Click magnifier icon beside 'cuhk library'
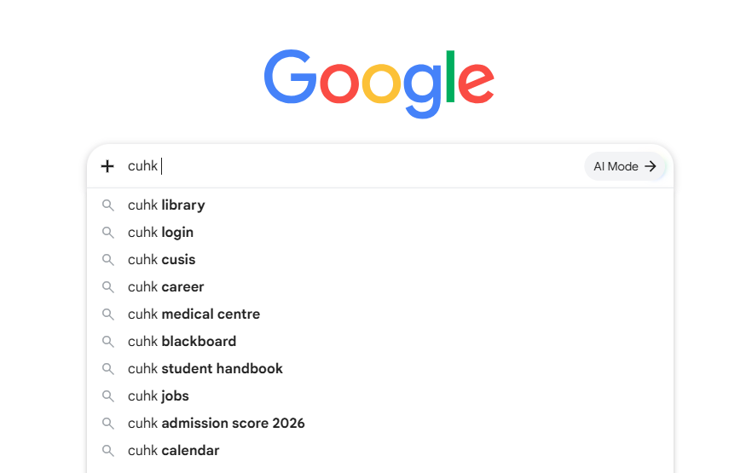Viewport: 752px width, 473px height. (x=108, y=205)
